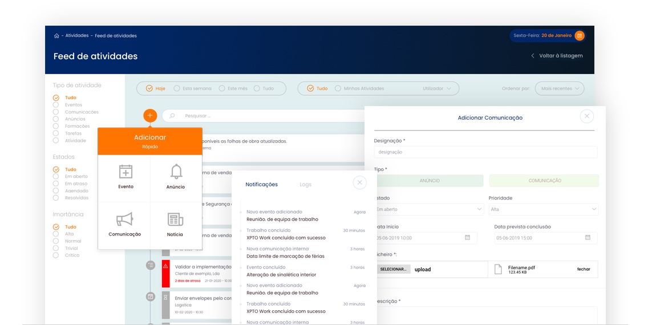
Task: Click the Voltar à listagem link
Action: click(x=561, y=56)
